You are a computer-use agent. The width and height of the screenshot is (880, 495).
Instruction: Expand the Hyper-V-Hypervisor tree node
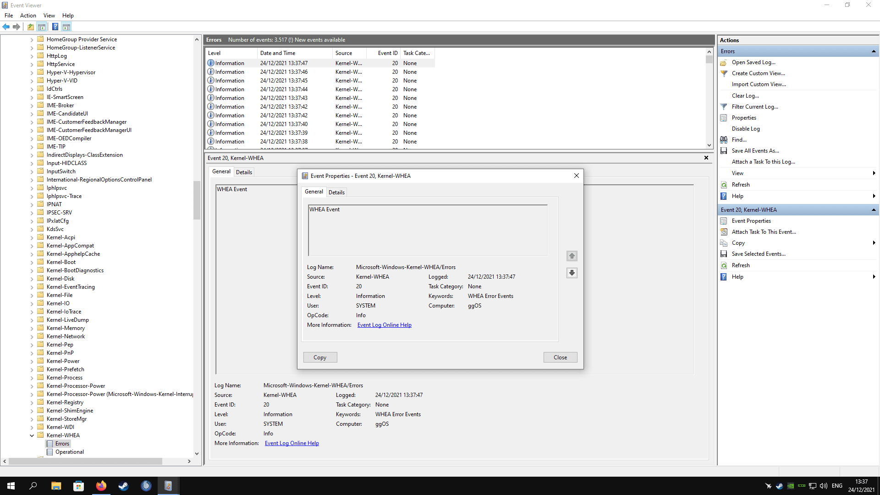[x=32, y=72]
